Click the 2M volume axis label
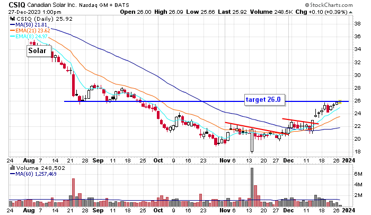The width and height of the screenshot is (371, 215). coord(358,195)
